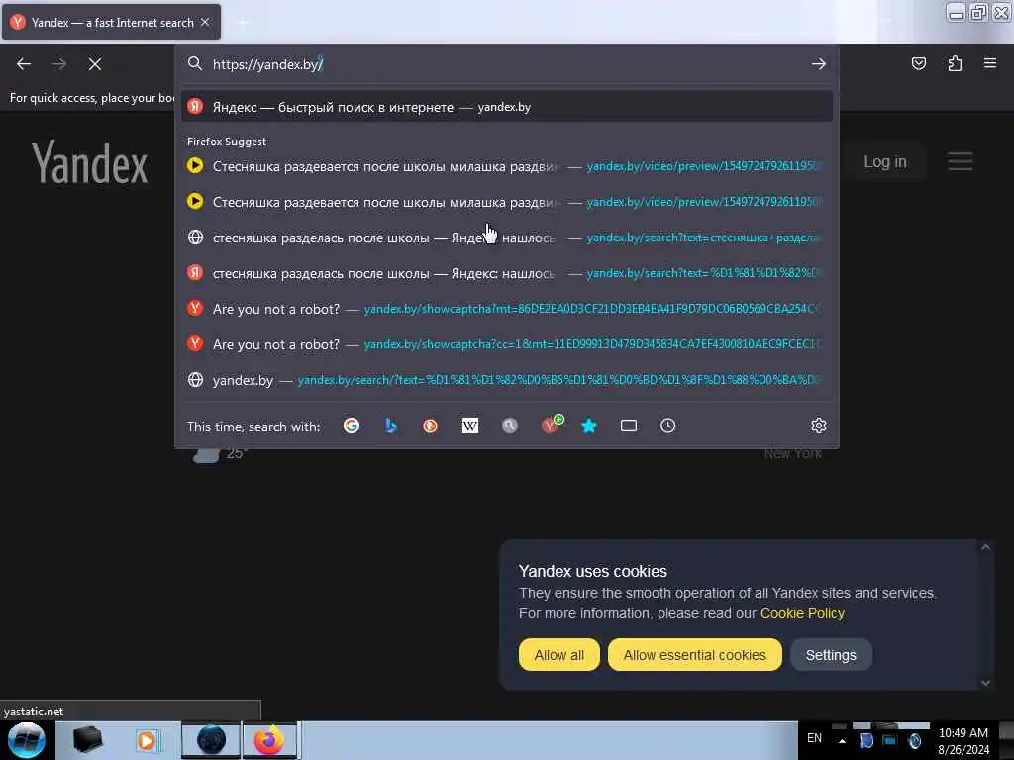
Task: Open Yandex page hamburger menu
Action: 961,161
